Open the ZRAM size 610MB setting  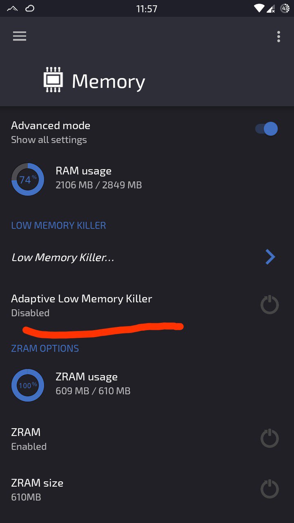coord(147,489)
